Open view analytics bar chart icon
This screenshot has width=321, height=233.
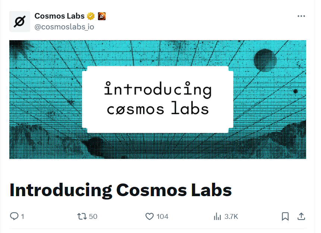coord(217,216)
